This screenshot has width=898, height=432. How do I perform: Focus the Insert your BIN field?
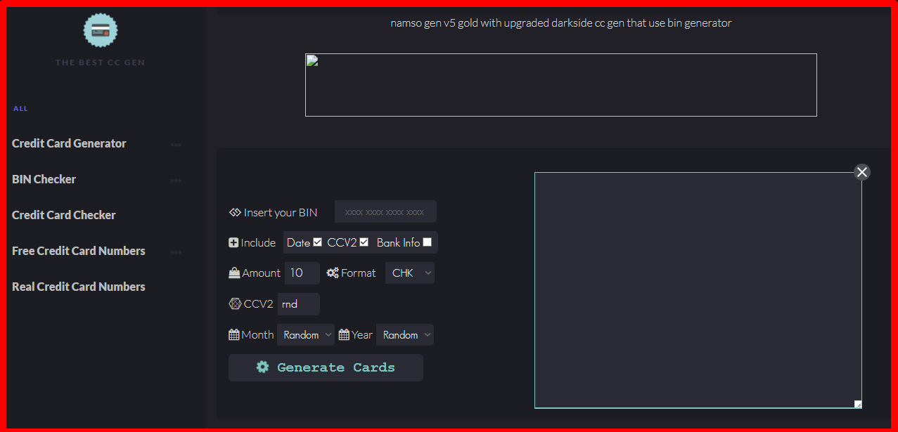tap(385, 211)
